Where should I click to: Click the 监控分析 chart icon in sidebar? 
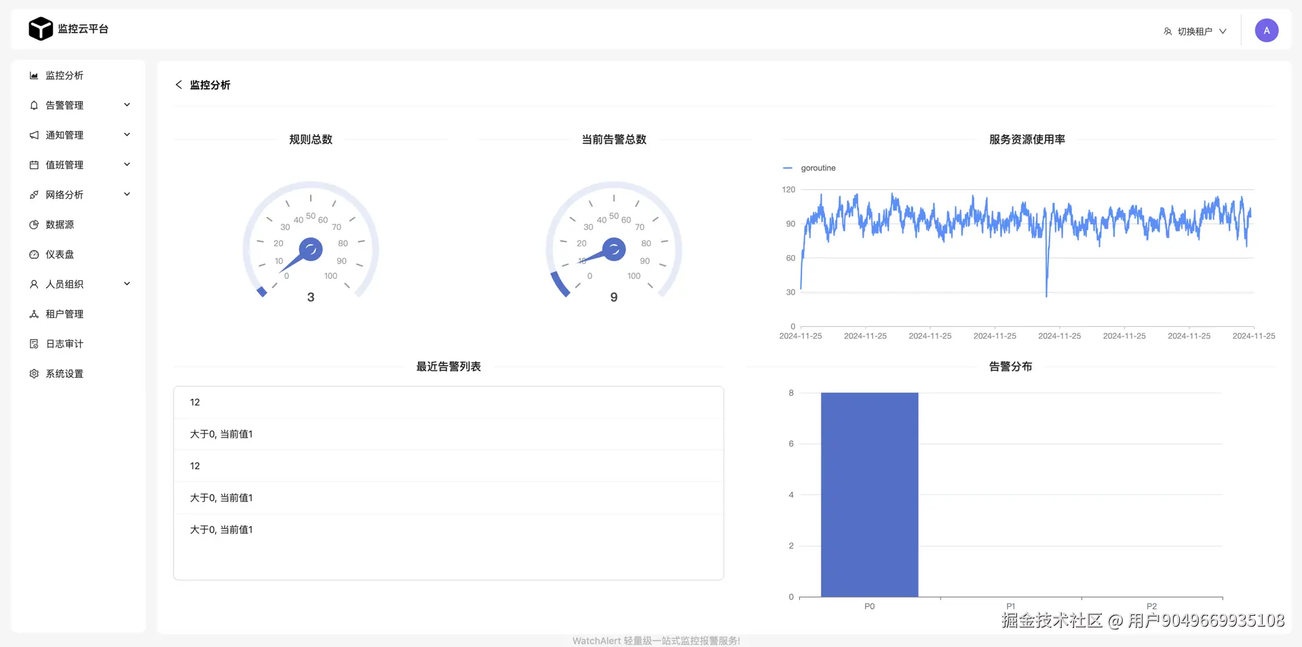[34, 75]
